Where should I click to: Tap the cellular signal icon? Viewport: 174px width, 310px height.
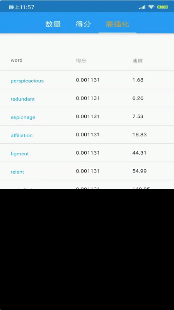pyautogui.click(x=142, y=7)
